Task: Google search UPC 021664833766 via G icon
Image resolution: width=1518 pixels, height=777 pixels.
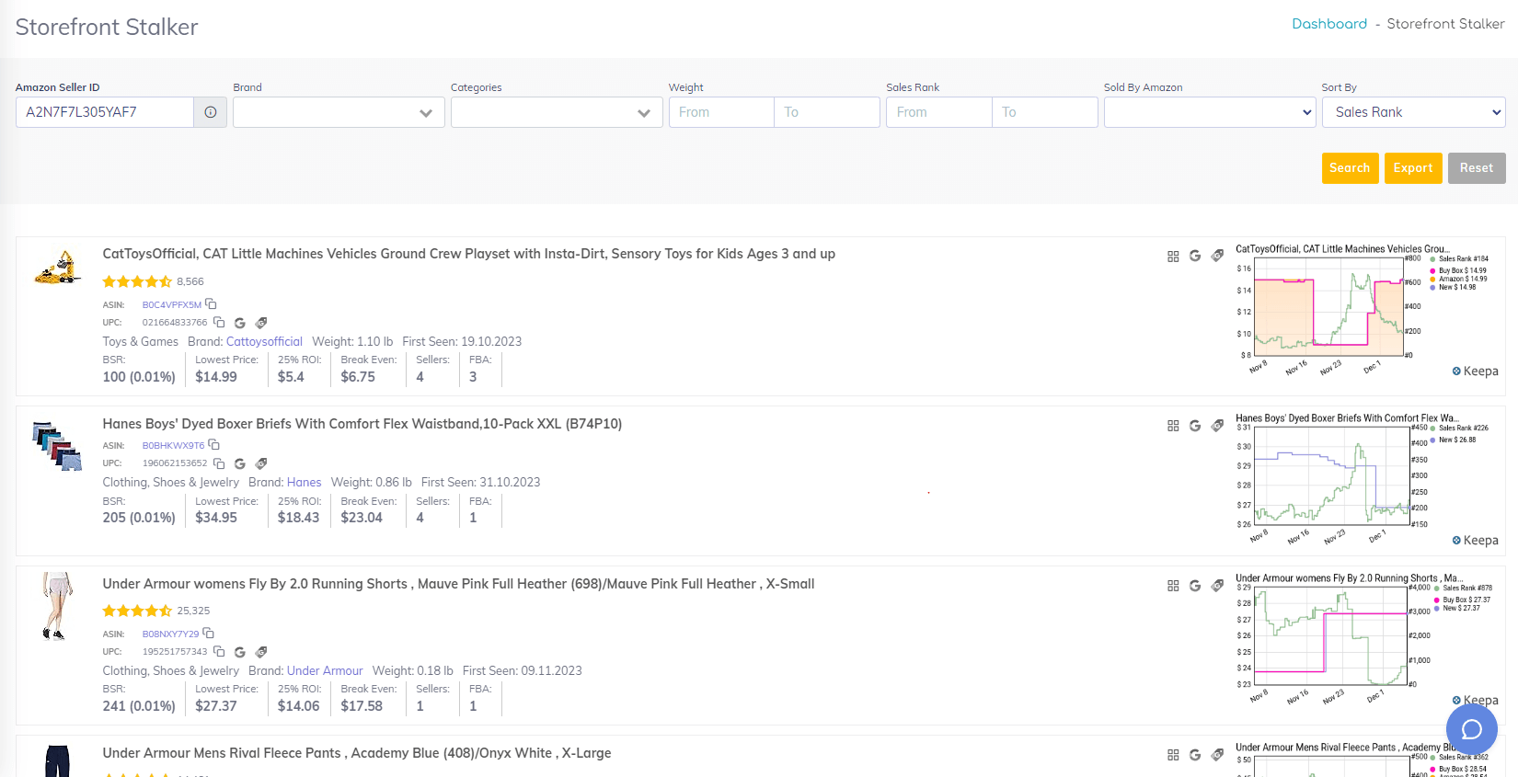Action: [x=240, y=323]
